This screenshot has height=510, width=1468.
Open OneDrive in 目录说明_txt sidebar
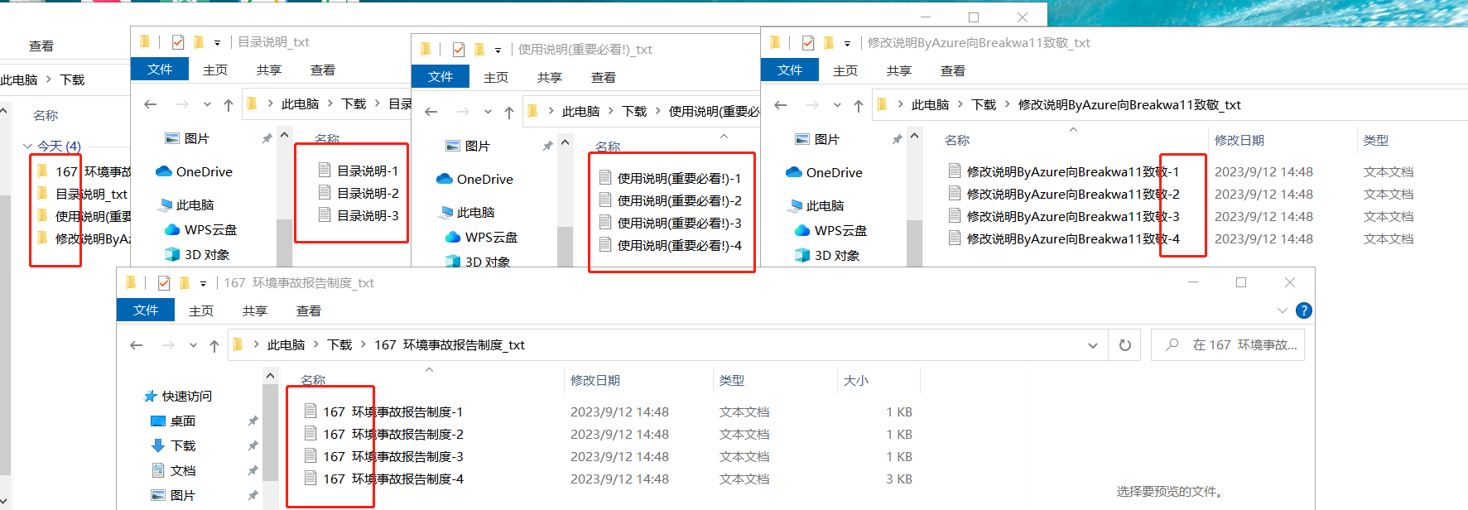[x=204, y=172]
